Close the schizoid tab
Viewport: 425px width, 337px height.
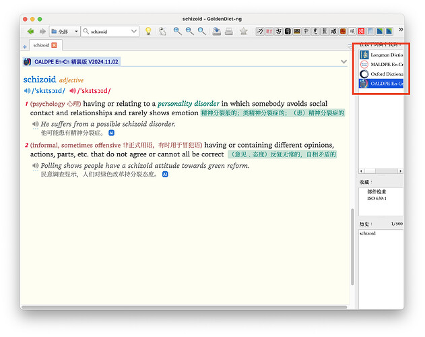tap(54, 45)
